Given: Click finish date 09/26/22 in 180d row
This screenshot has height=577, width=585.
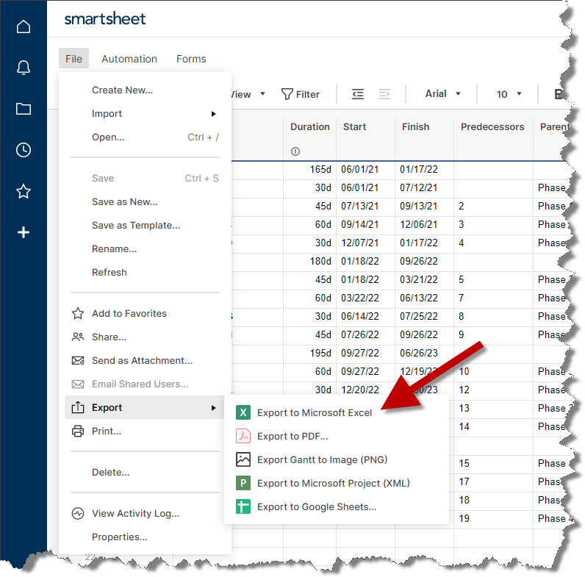Looking at the screenshot, I should (x=424, y=261).
